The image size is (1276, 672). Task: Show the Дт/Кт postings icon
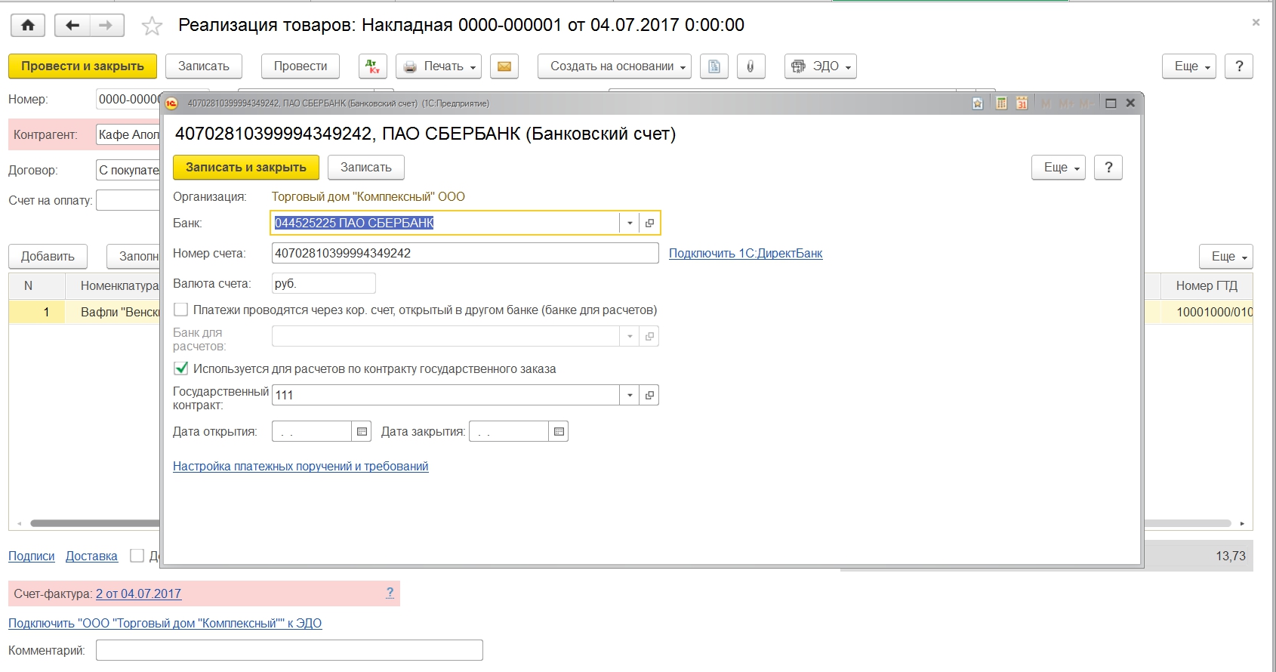pos(373,66)
